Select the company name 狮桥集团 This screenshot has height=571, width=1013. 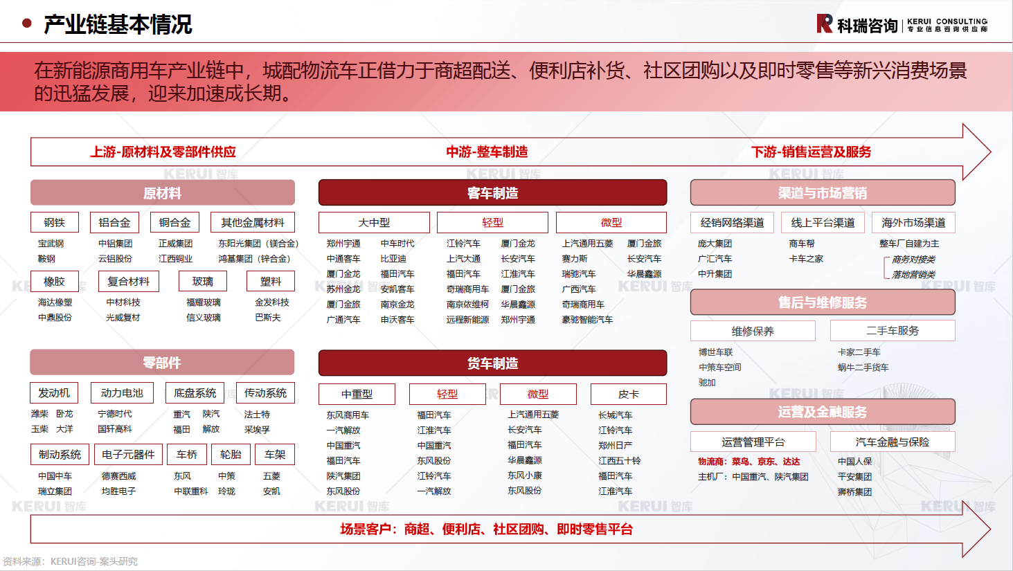855,492
